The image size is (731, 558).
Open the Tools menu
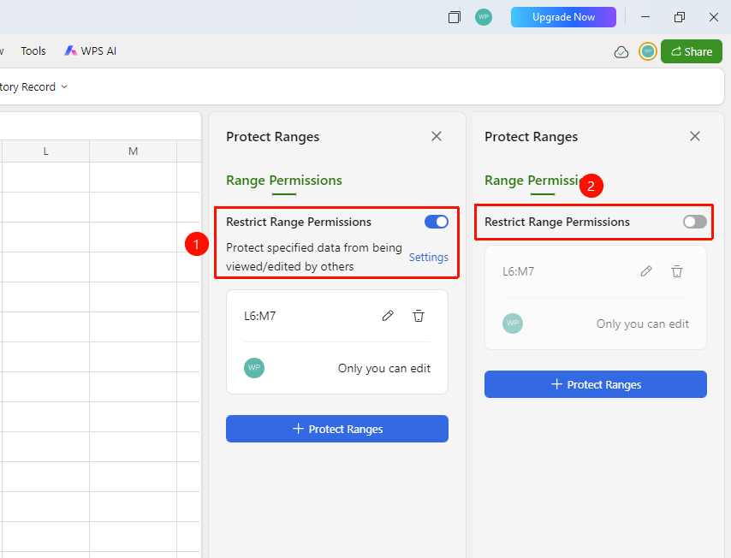[x=33, y=51]
